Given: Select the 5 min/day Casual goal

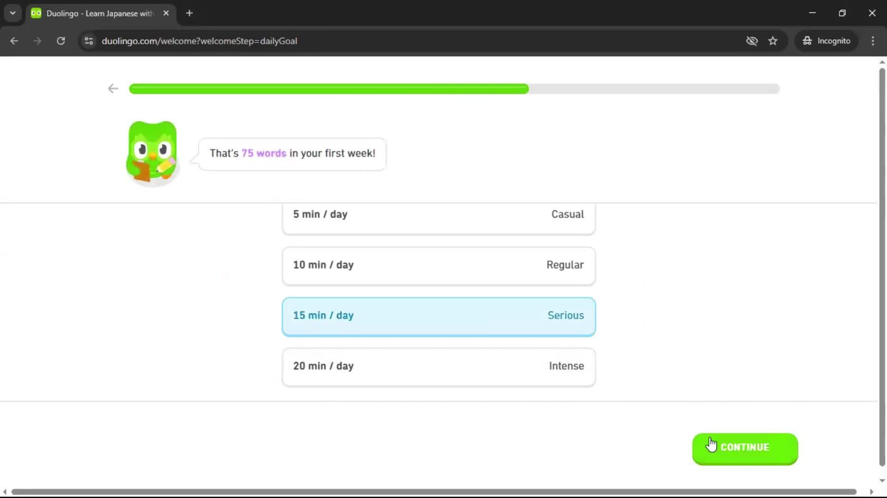Looking at the screenshot, I should [x=438, y=214].
